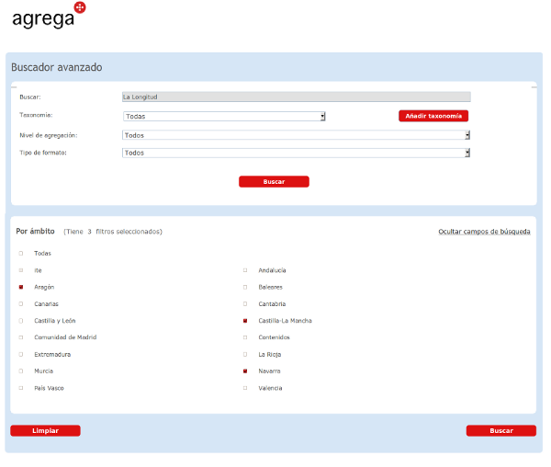
Task: Open the Nivel de agregación dropdown
Action: click(297, 135)
